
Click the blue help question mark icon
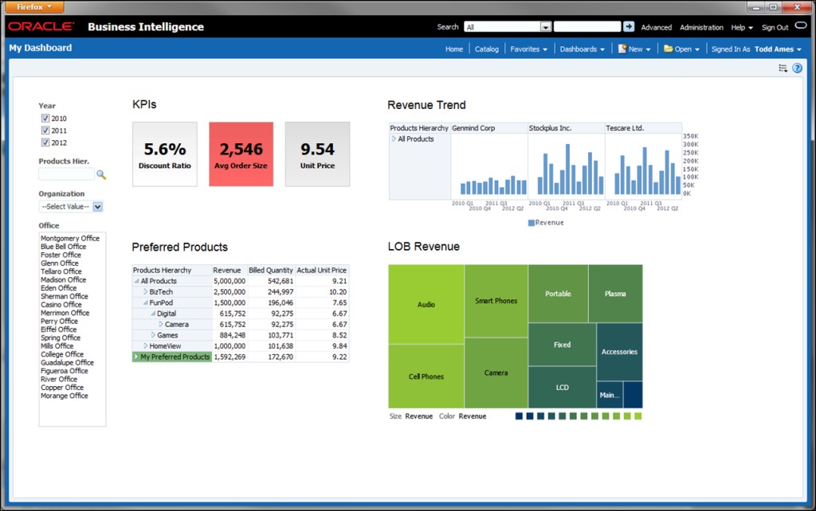point(797,68)
